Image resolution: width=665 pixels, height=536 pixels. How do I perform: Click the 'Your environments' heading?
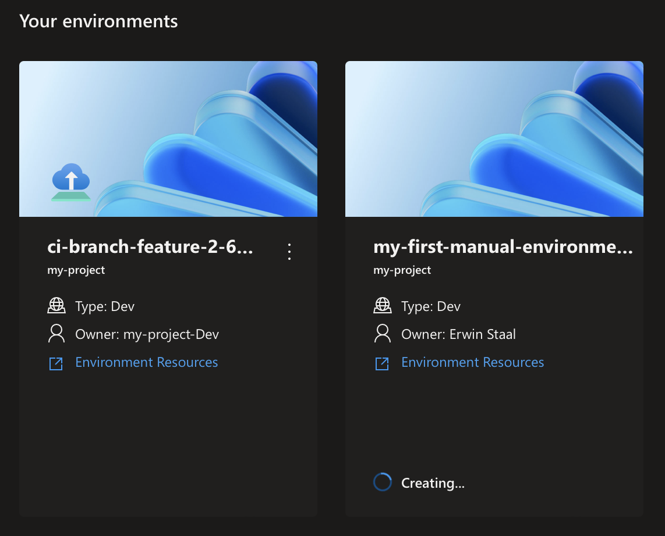98,22
